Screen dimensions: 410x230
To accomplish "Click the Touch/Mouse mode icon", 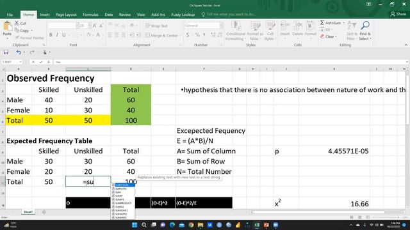I will point(45,52).
